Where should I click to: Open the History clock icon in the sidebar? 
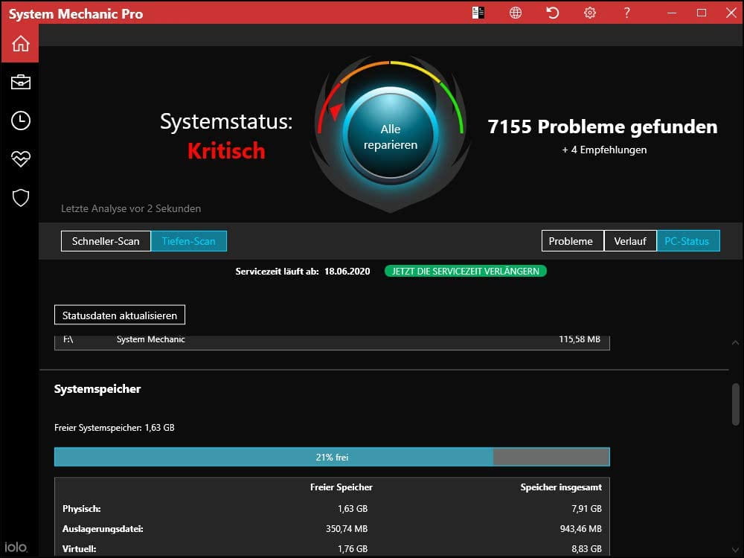(x=20, y=120)
